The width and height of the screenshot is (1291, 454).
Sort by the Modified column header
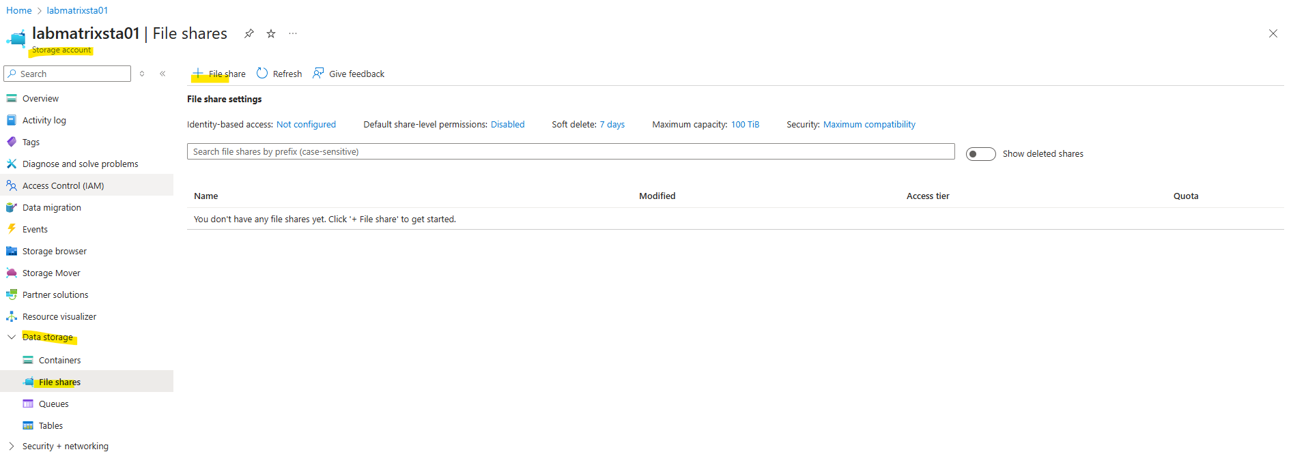point(657,196)
